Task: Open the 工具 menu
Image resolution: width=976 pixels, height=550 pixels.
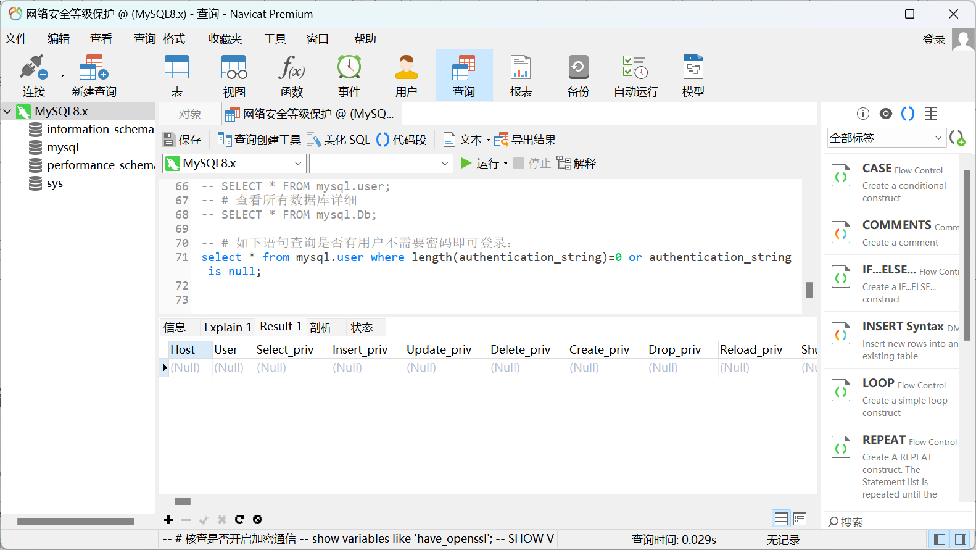Action: click(275, 38)
